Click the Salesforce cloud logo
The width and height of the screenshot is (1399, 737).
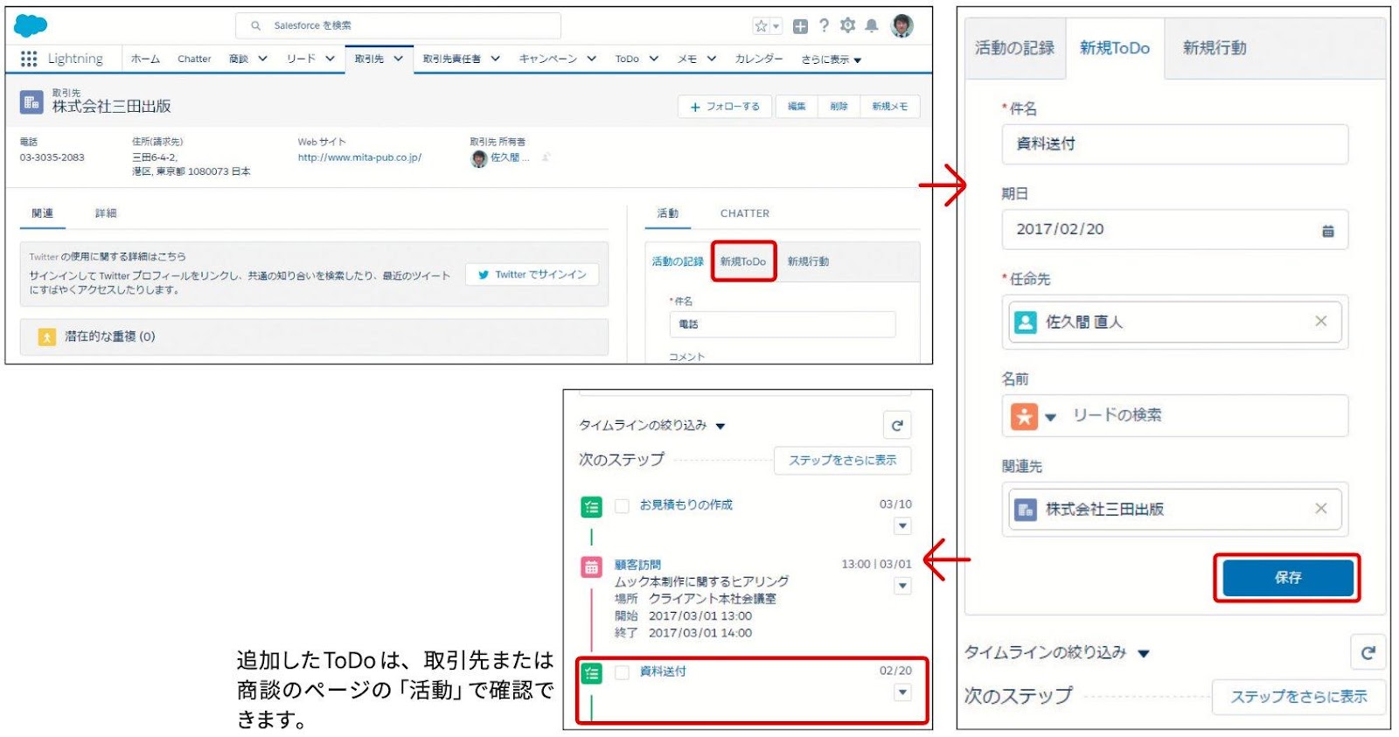(x=31, y=25)
